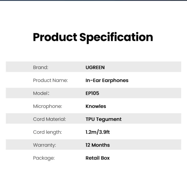Select the UGREEN brand value
Image resolution: width=187 pixels, height=173 pixels.
[x=95, y=67]
